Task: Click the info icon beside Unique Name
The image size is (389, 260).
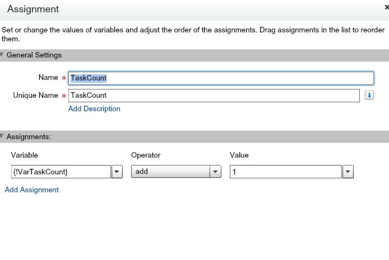Action: (369, 96)
